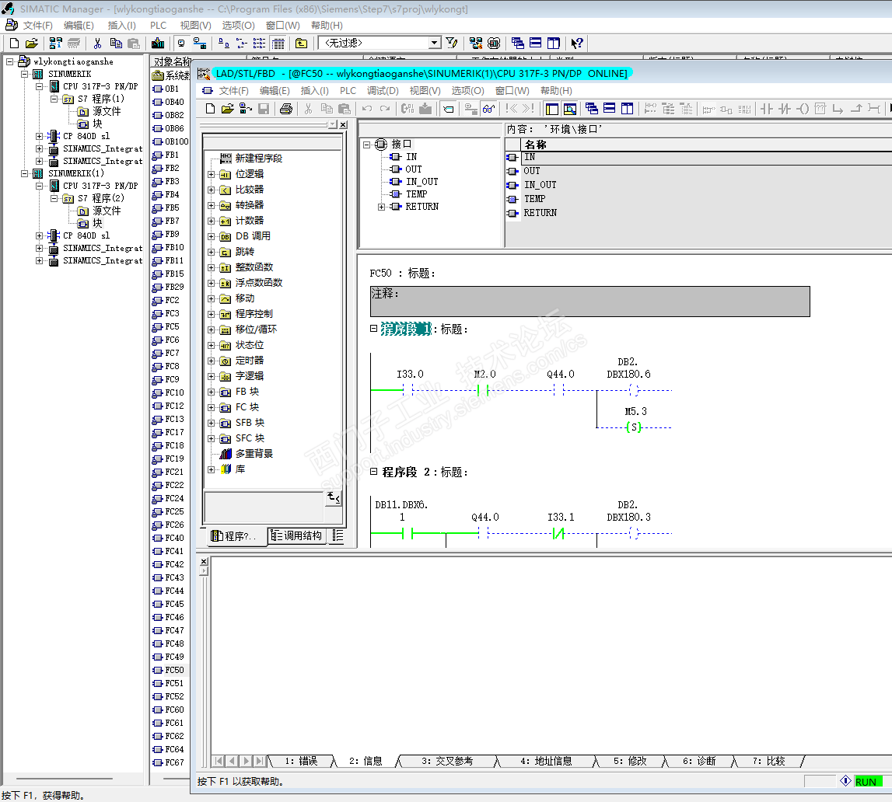892x802 pixels.
Task: Expand the 定时器 instruction folder
Action: point(211,361)
